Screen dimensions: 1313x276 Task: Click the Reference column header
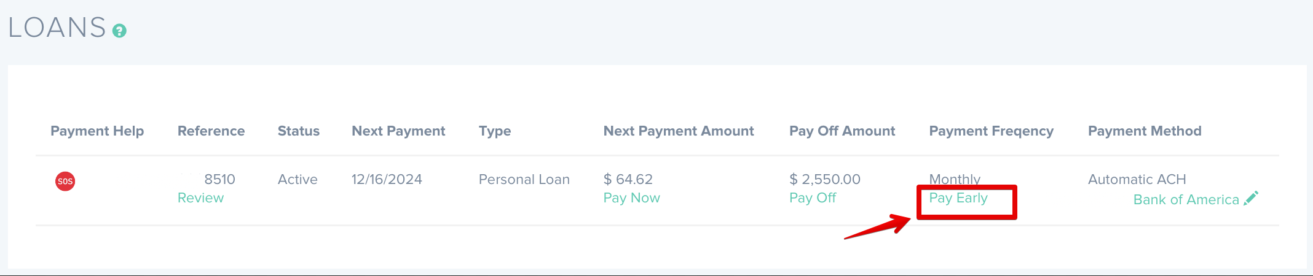tap(211, 131)
